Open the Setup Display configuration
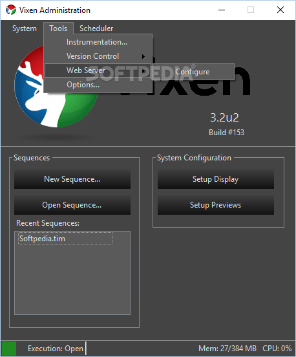296x357 pixels. [x=216, y=179]
